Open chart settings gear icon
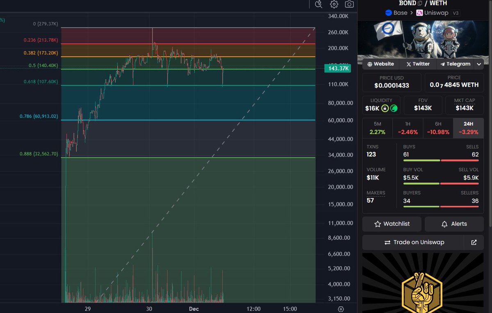This screenshot has width=492, height=313. 334,4
